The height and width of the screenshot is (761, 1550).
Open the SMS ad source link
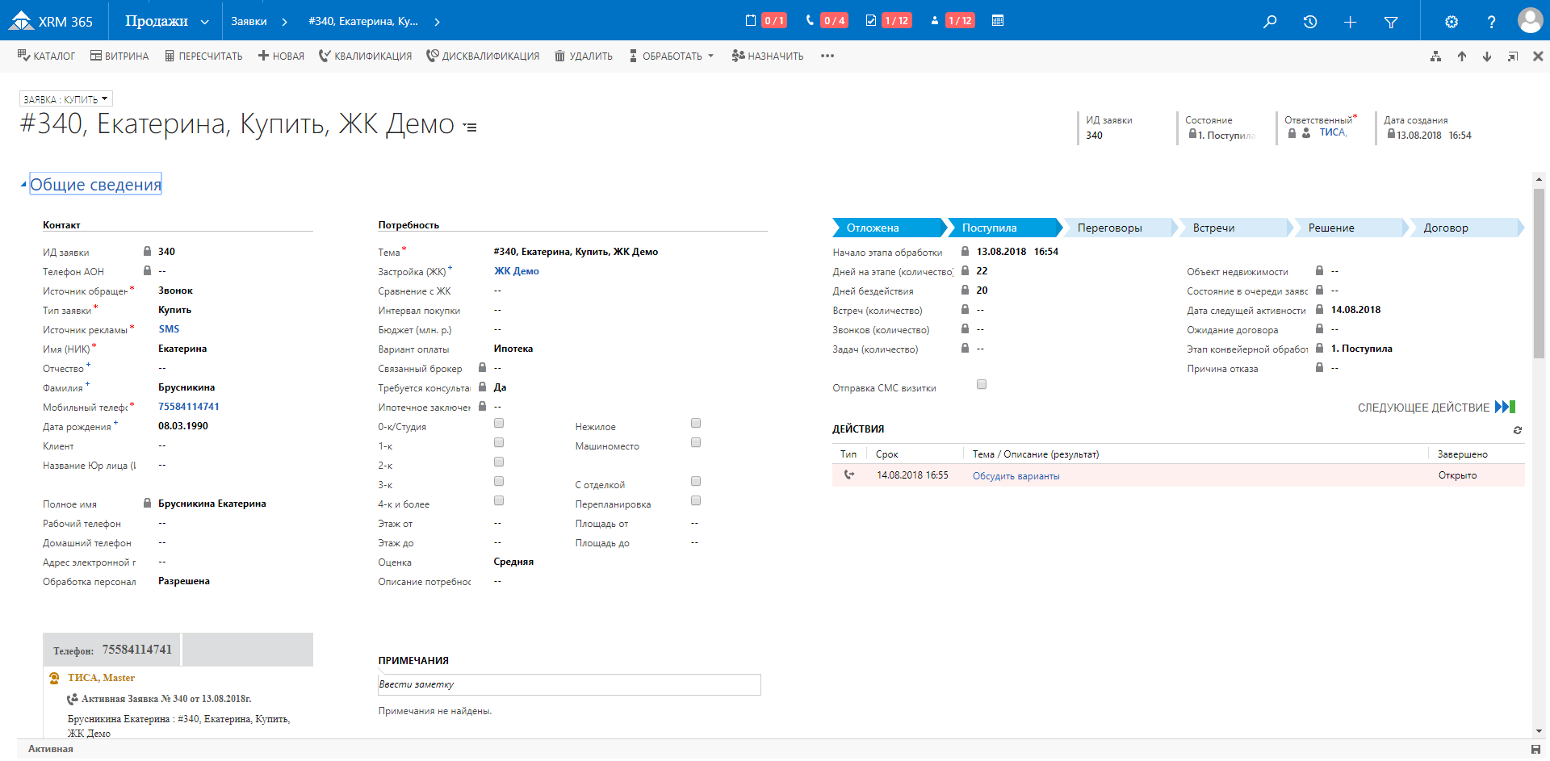[169, 329]
